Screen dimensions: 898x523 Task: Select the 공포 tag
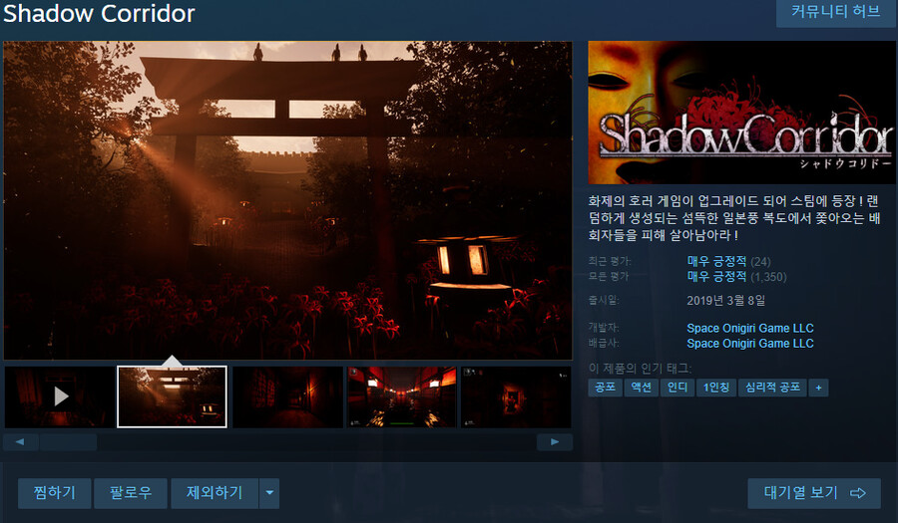(x=605, y=388)
